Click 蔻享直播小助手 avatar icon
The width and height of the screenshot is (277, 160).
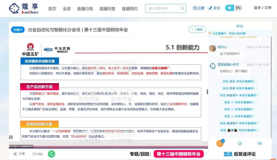coord(213,66)
